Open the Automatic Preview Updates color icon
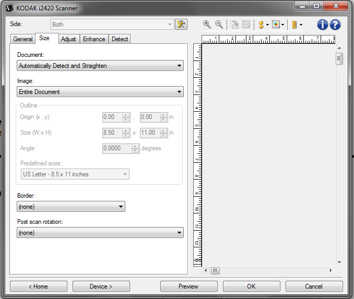The image size is (354, 299). click(276, 25)
